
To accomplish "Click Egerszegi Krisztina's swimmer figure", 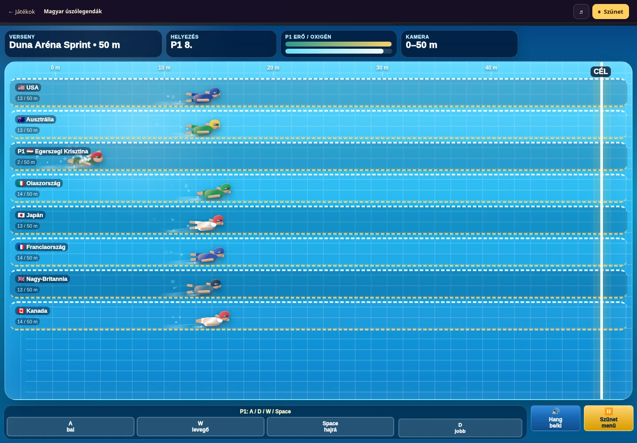I will click(85, 159).
